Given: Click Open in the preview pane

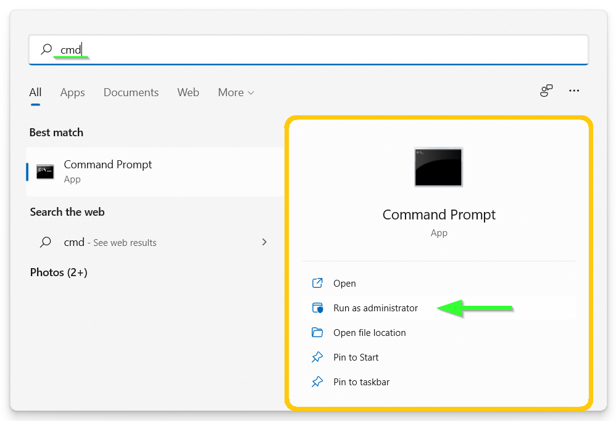Looking at the screenshot, I should click(439, 284).
